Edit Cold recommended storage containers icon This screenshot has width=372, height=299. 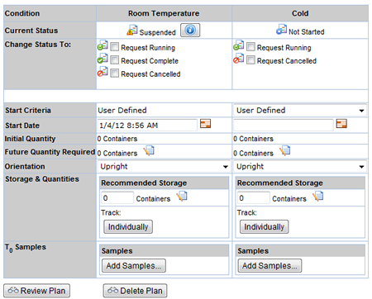(x=318, y=197)
